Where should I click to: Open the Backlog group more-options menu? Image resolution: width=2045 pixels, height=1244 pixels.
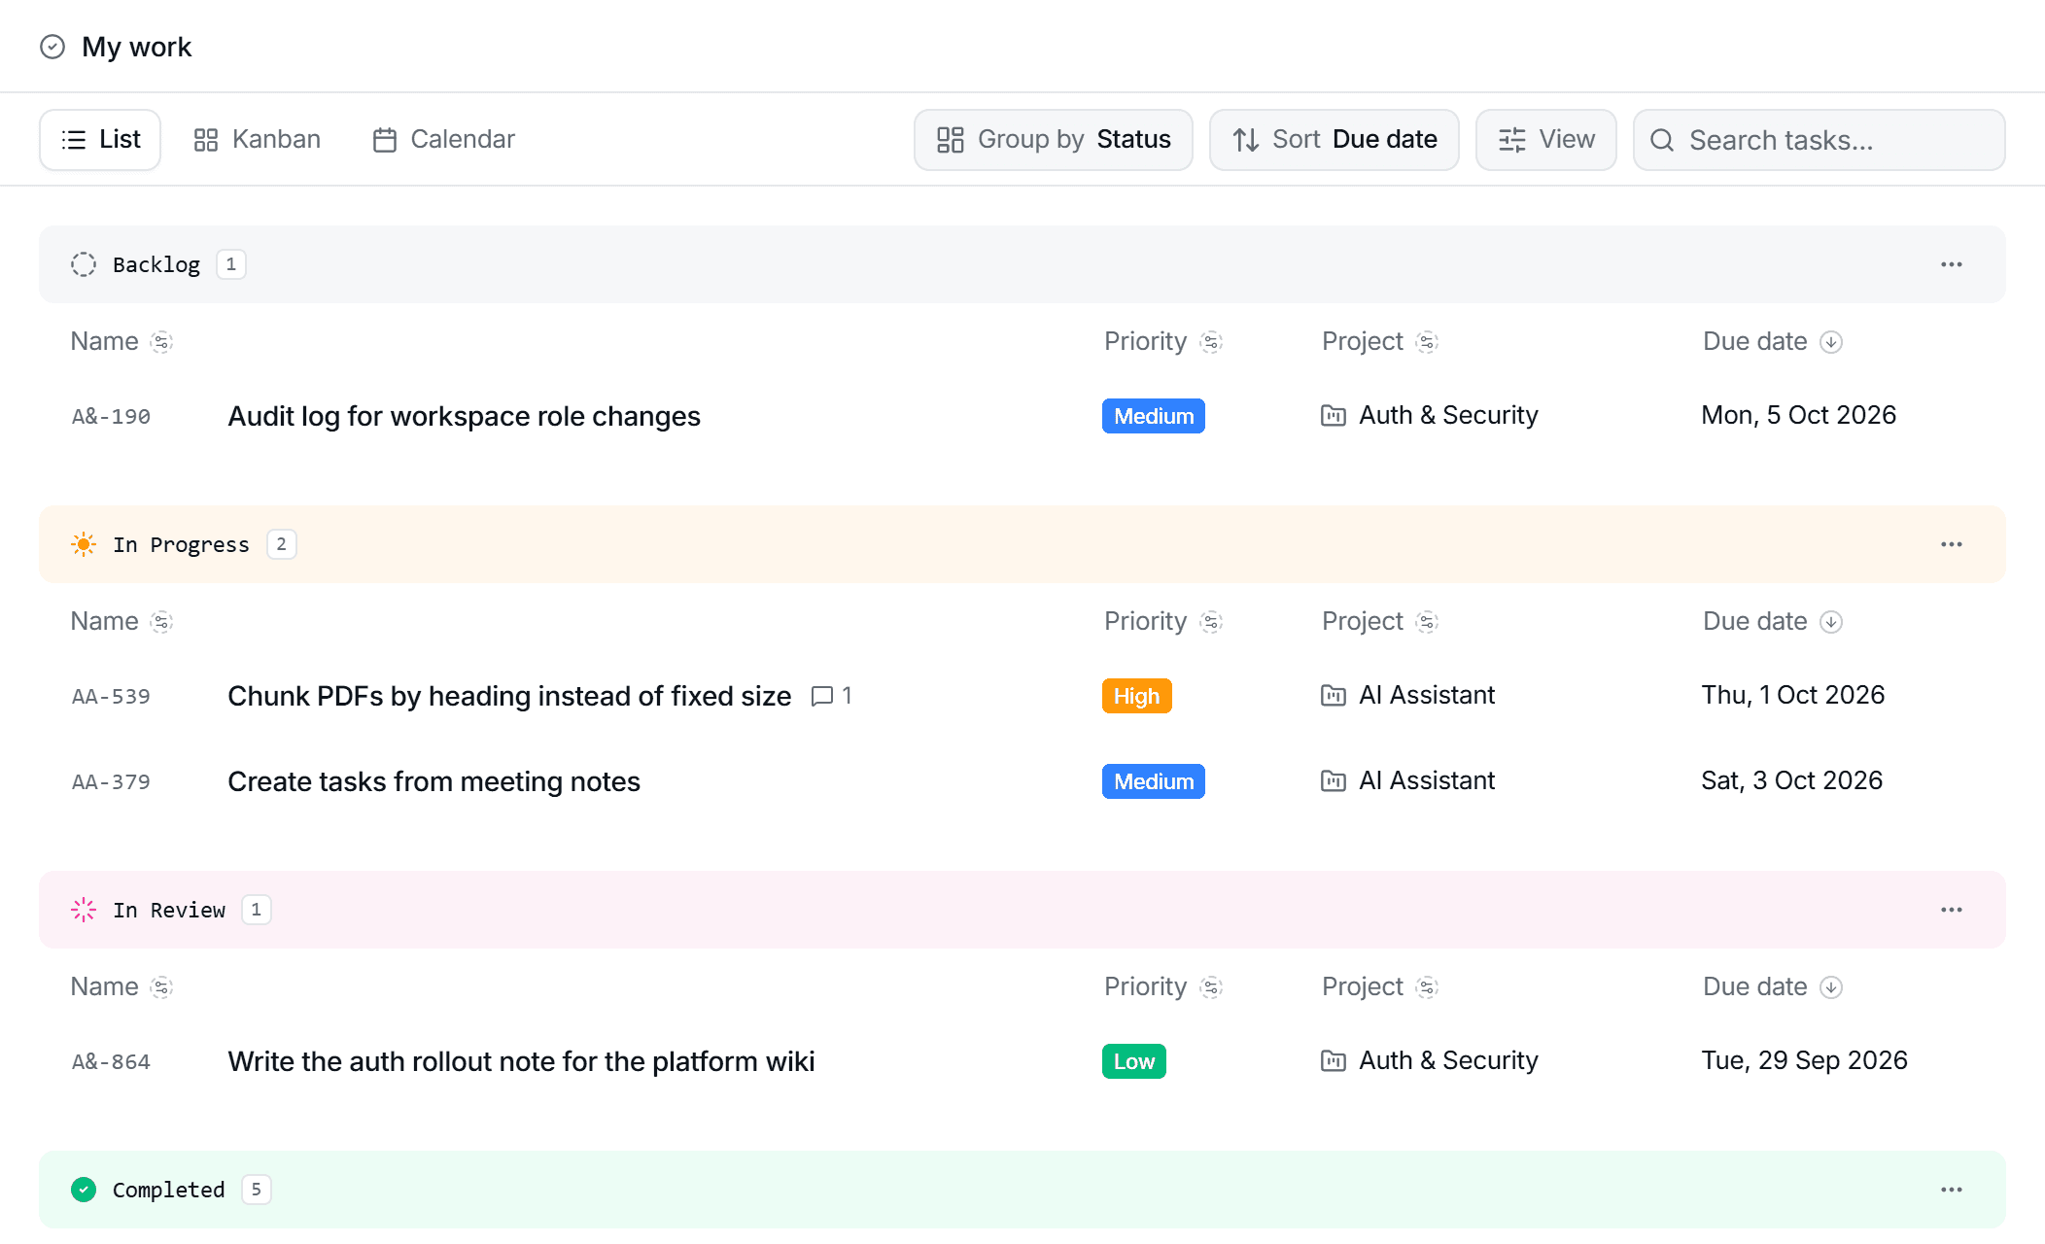pyautogui.click(x=1952, y=264)
